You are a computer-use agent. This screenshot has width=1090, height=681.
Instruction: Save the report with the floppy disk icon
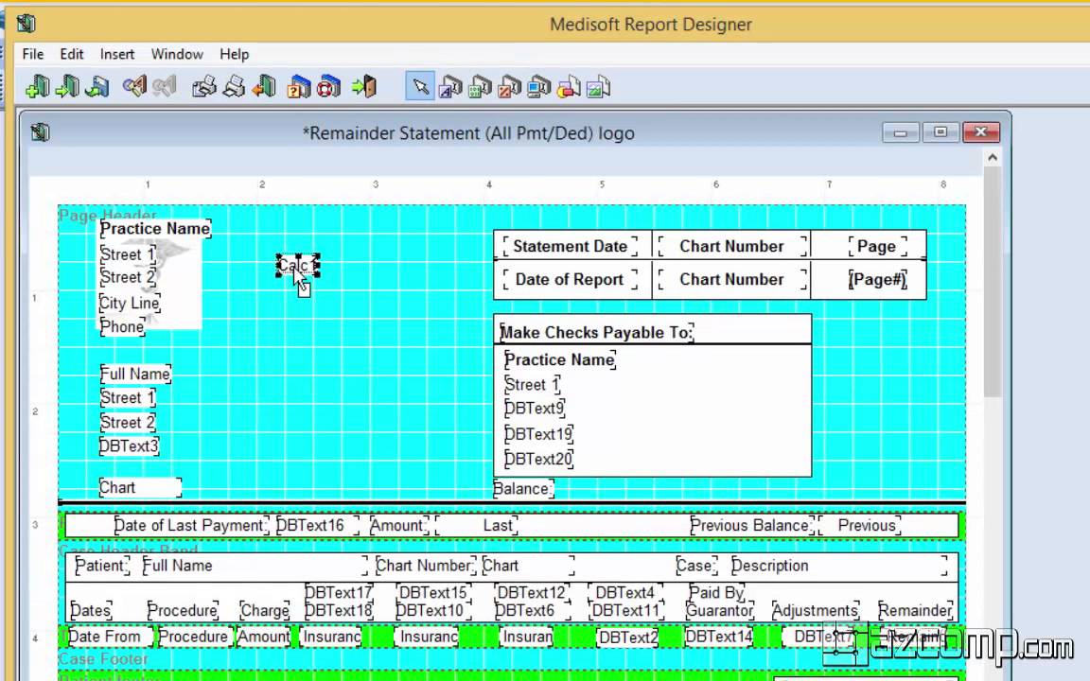97,87
